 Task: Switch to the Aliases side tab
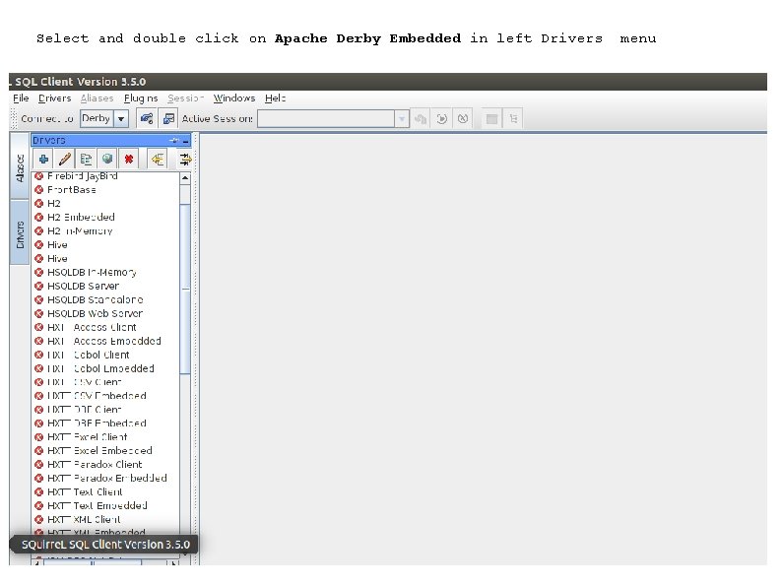(x=20, y=167)
